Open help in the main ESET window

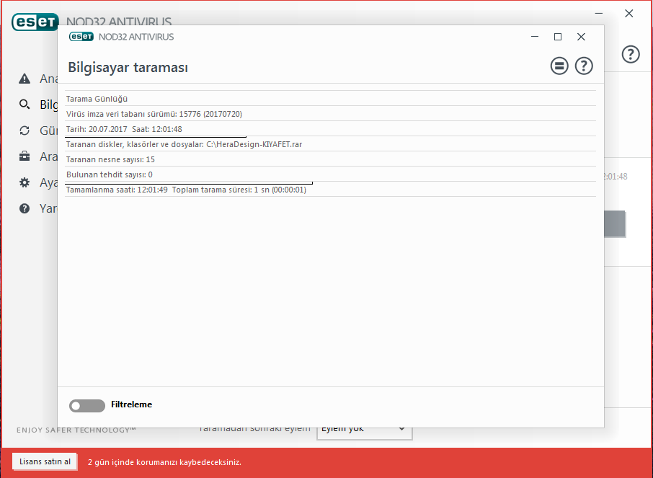click(631, 54)
